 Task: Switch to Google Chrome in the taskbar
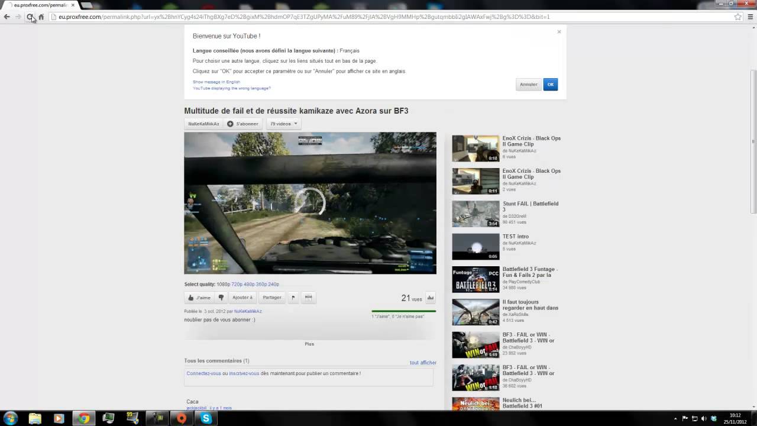[x=83, y=418]
